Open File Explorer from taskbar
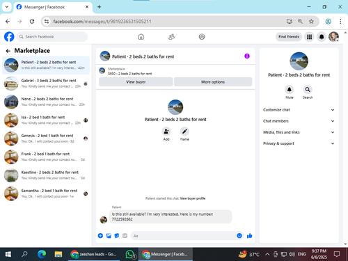Viewport: 348px width, 261px height. [58, 254]
